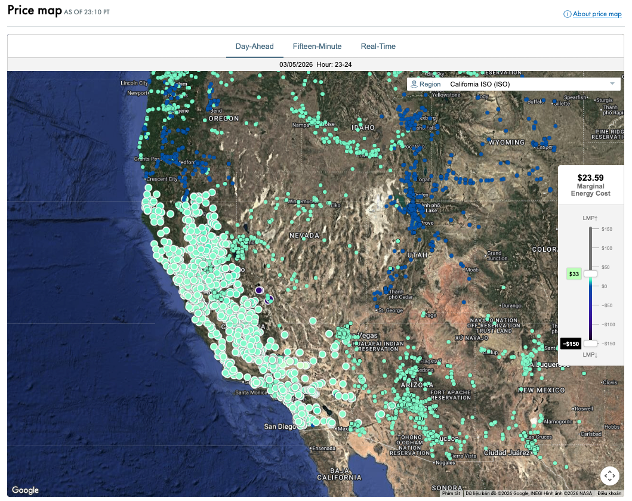
Task: Open Phím tắt keyboard shortcuts
Action: (451, 493)
